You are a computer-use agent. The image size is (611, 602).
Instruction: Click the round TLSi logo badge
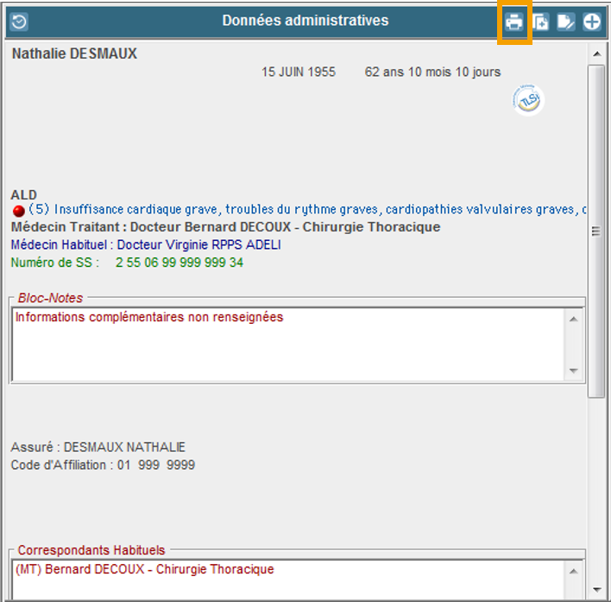[527, 101]
